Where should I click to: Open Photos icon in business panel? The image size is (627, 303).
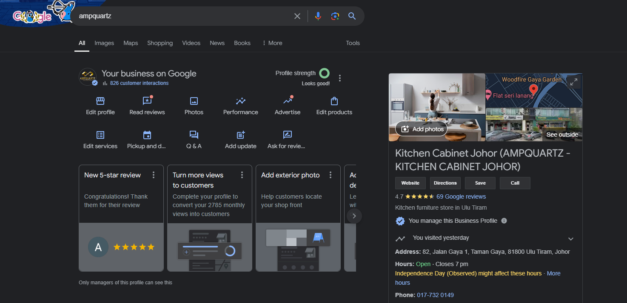tap(194, 101)
